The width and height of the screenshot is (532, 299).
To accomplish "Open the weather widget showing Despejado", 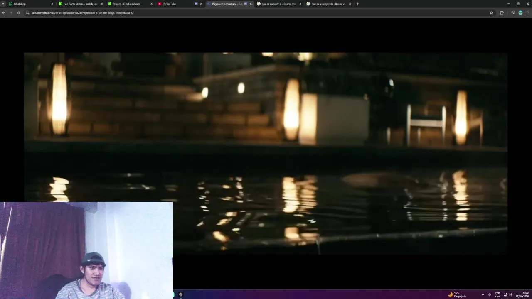I will 457,294.
